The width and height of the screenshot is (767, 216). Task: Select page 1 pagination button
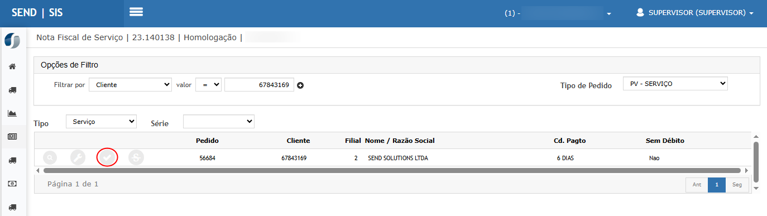coord(716,185)
